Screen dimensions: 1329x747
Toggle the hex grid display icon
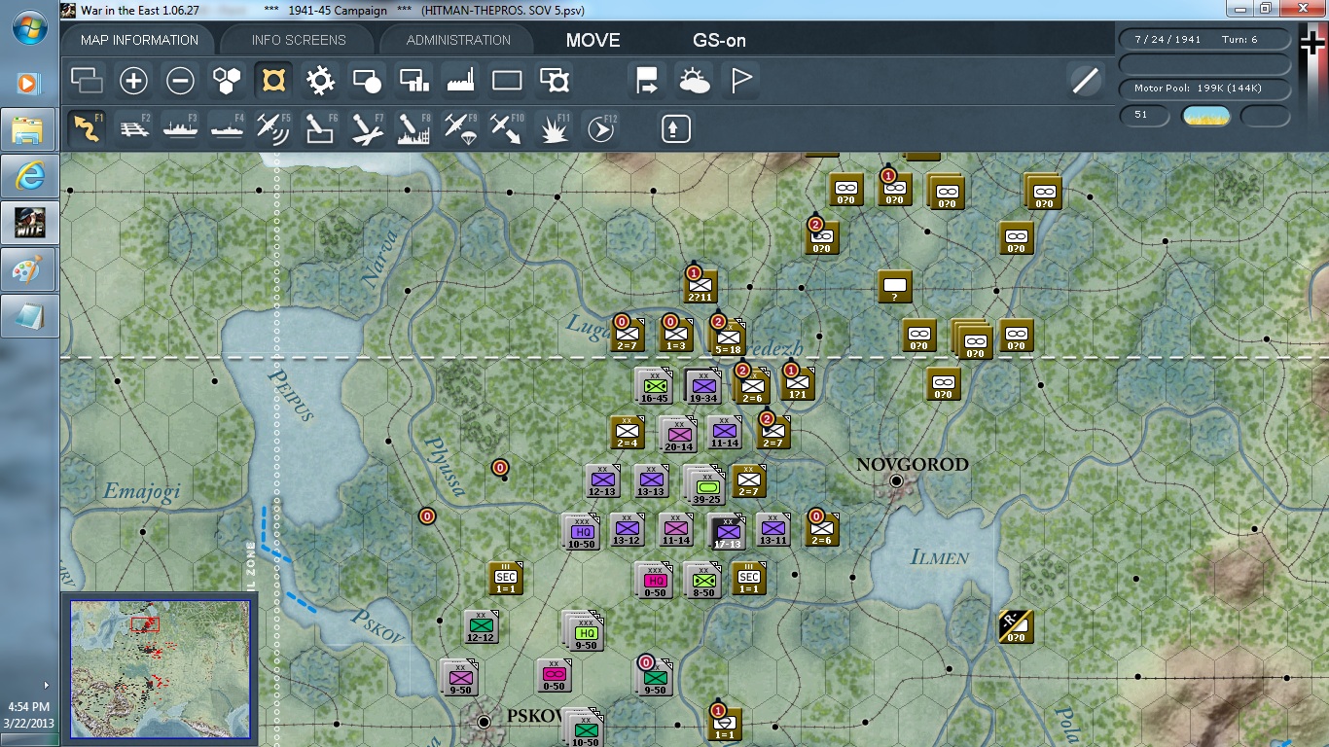(x=227, y=81)
